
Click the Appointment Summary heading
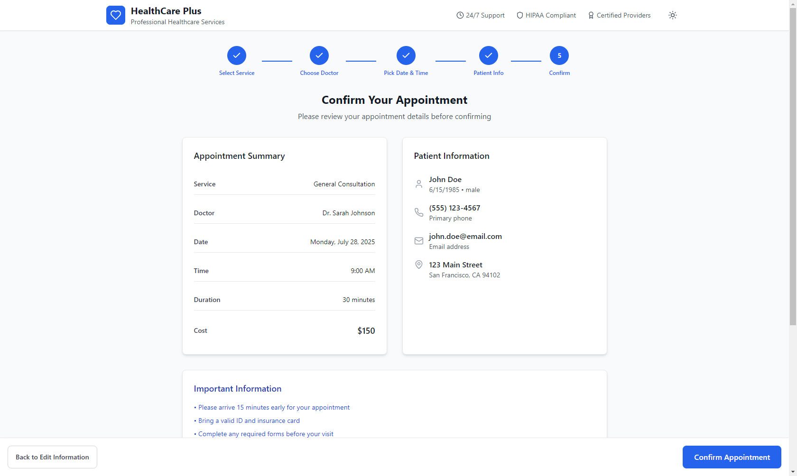239,156
